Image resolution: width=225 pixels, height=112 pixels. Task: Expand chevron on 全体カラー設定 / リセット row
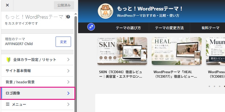(x=68, y=60)
